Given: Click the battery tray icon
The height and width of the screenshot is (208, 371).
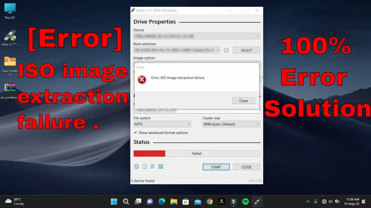Looking at the screenshot, I should point(337,201).
